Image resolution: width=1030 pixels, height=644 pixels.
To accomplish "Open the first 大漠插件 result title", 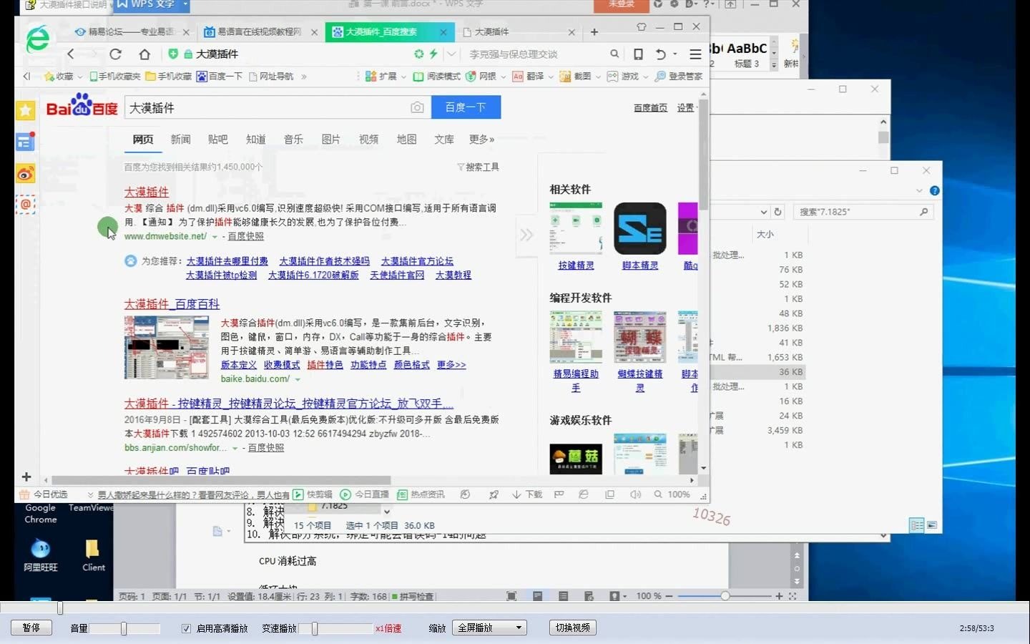I will point(147,192).
